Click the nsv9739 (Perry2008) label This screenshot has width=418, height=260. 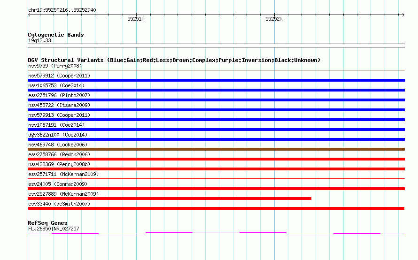(55, 66)
